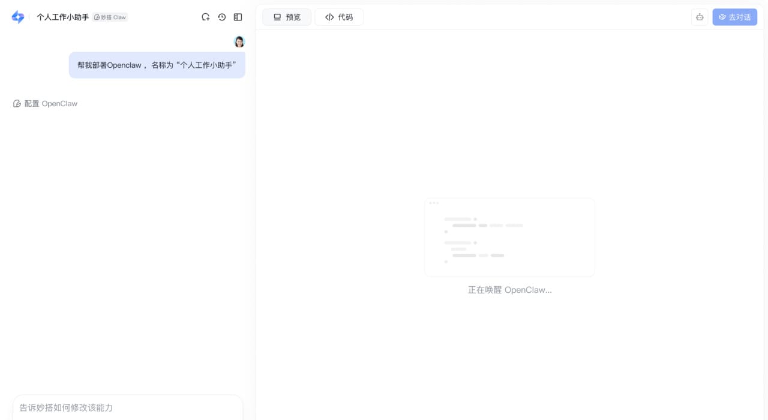Click the robot agent icon near 去对话
This screenshot has width=768, height=420.
(x=700, y=17)
